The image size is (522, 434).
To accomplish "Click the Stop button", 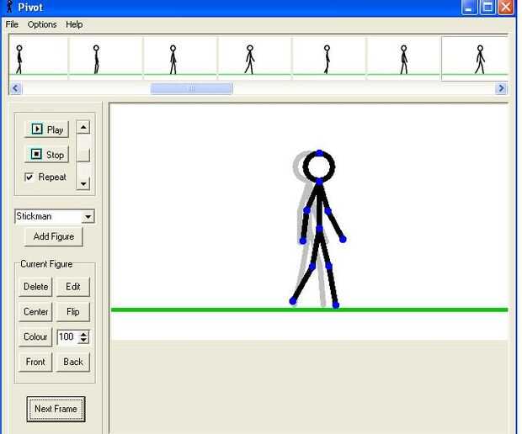I will [x=46, y=155].
